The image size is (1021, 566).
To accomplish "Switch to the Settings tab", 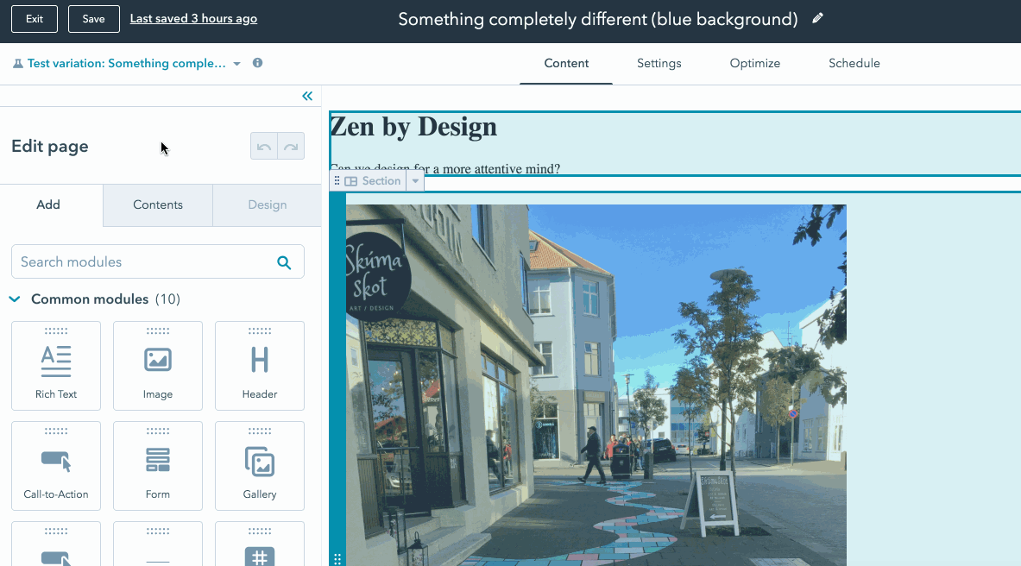I will pyautogui.click(x=659, y=63).
